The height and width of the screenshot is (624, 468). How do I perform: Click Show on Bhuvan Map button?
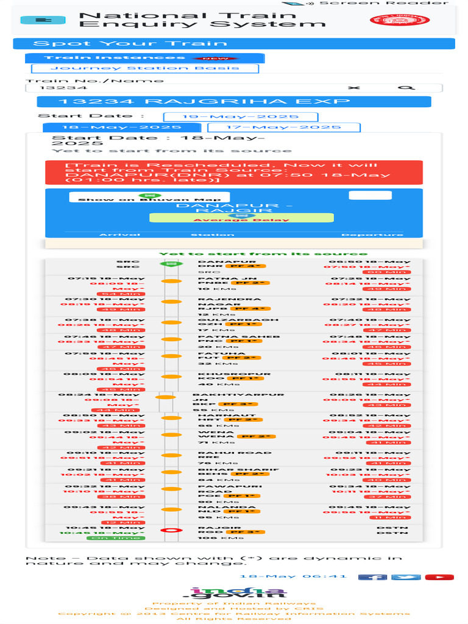(149, 197)
